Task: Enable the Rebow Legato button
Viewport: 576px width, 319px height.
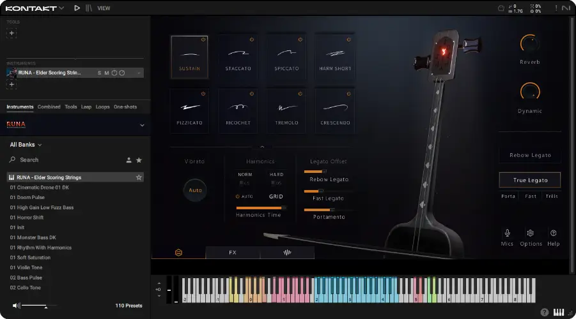Action: pyautogui.click(x=530, y=155)
